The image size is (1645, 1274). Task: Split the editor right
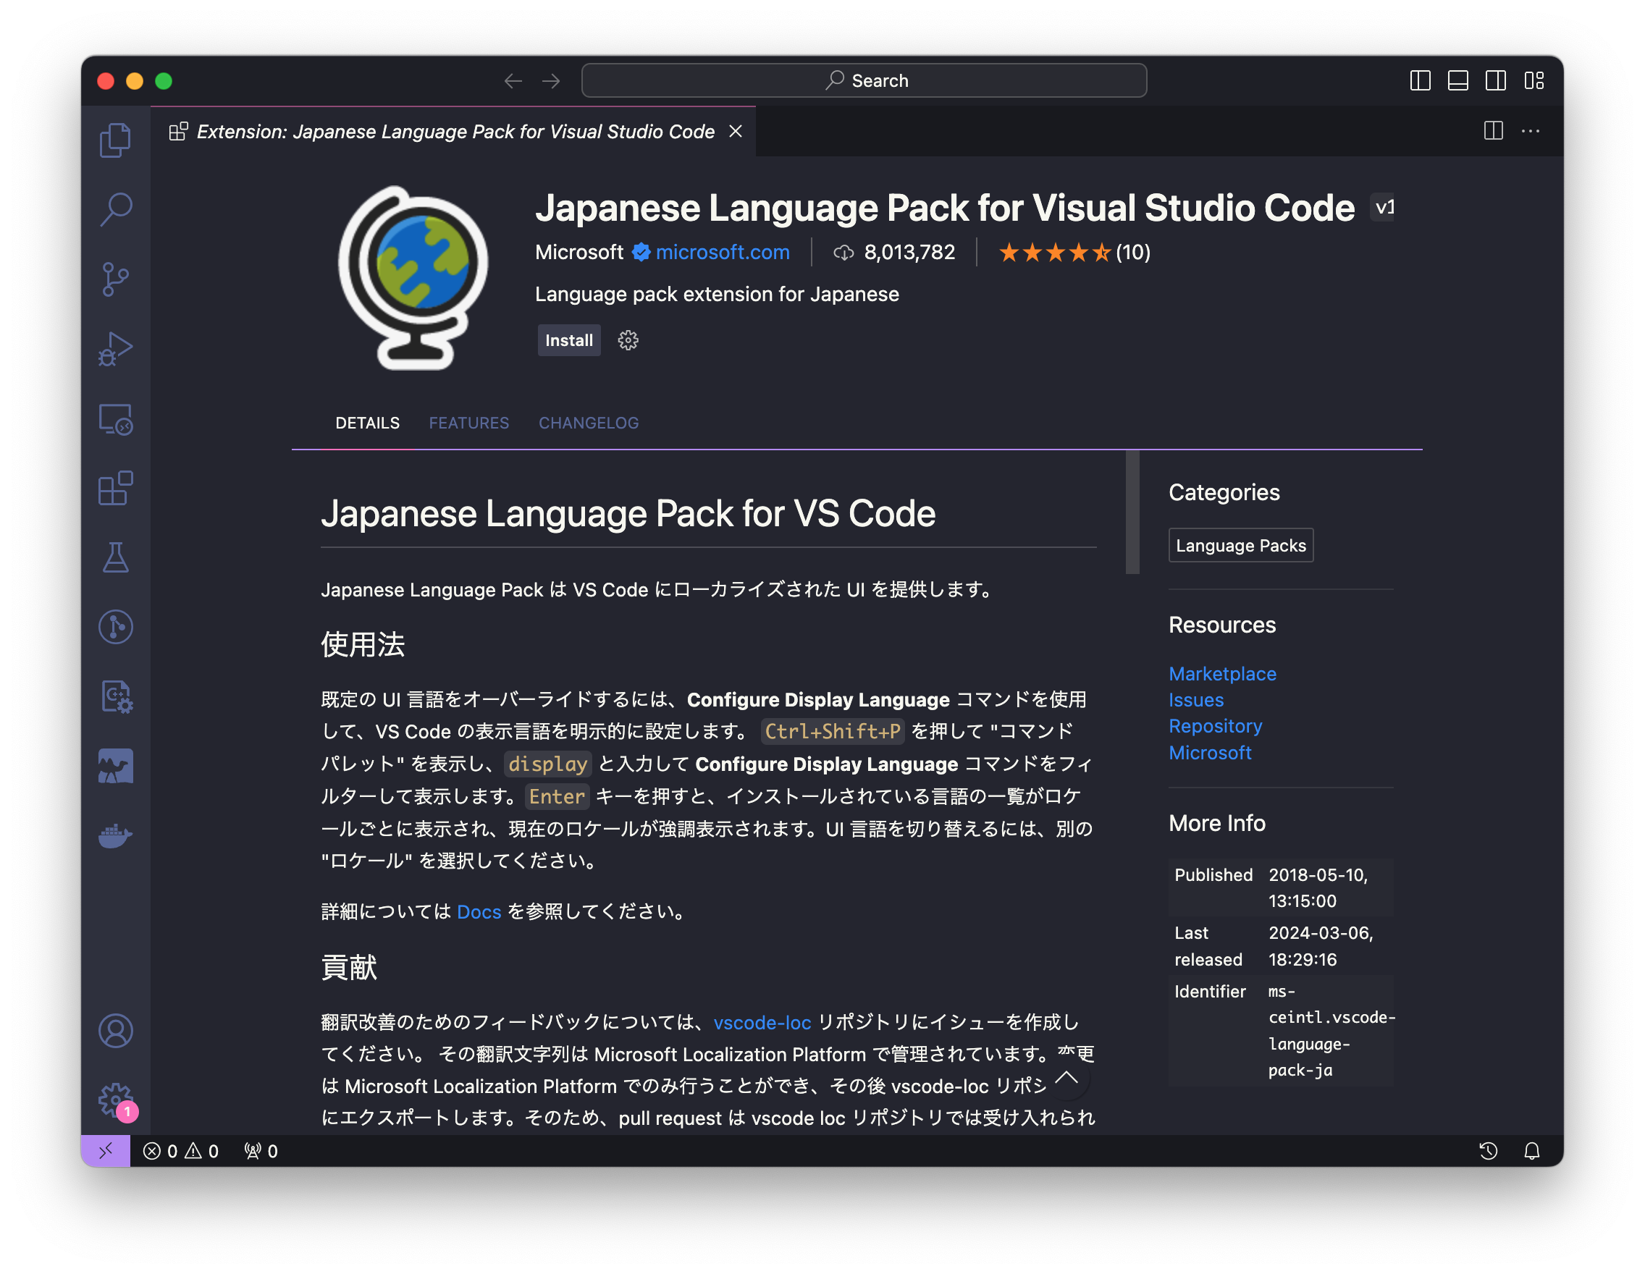[x=1493, y=131]
